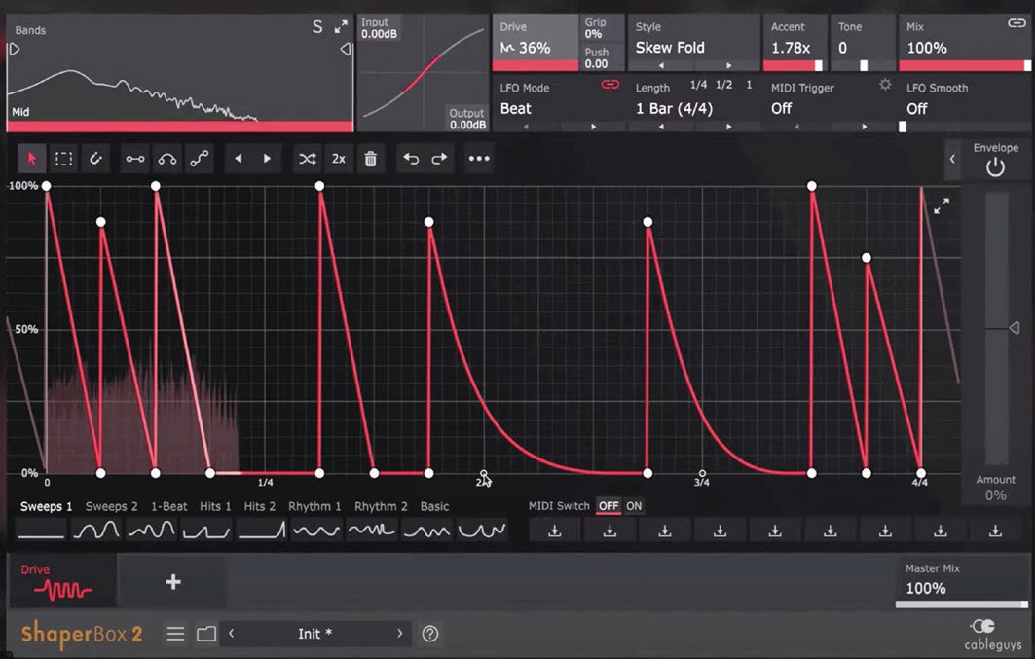Load the flat line wave preset
Image resolution: width=1035 pixels, height=659 pixels.
point(41,531)
